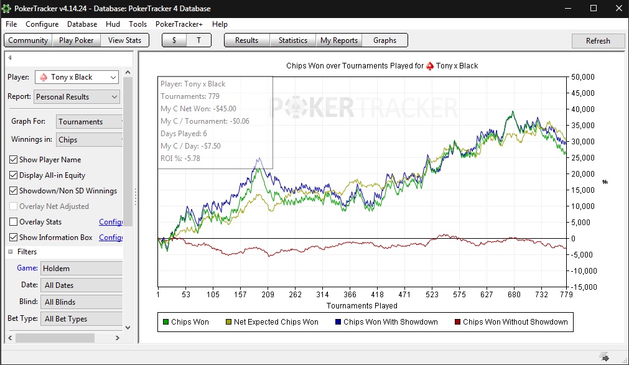Enable Overlay Stats checkbox
Viewport: 629px width, 365px height.
13,222
